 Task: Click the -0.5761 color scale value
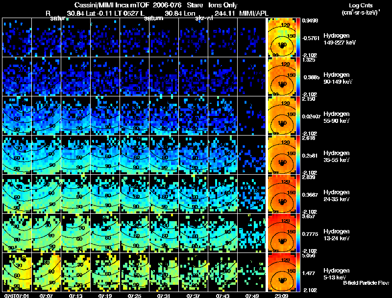[x=311, y=38]
